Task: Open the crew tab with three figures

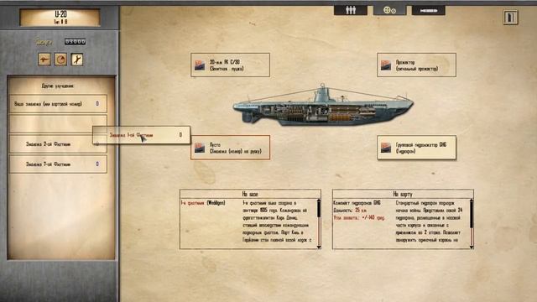Action: (x=351, y=10)
